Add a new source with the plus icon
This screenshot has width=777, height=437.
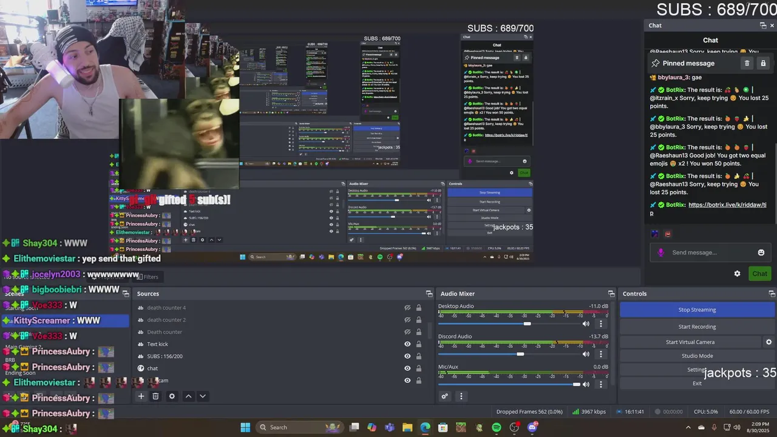point(141,396)
